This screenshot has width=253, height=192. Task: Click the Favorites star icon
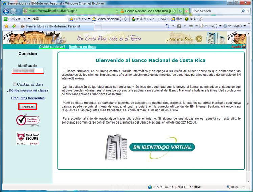click(6, 26)
